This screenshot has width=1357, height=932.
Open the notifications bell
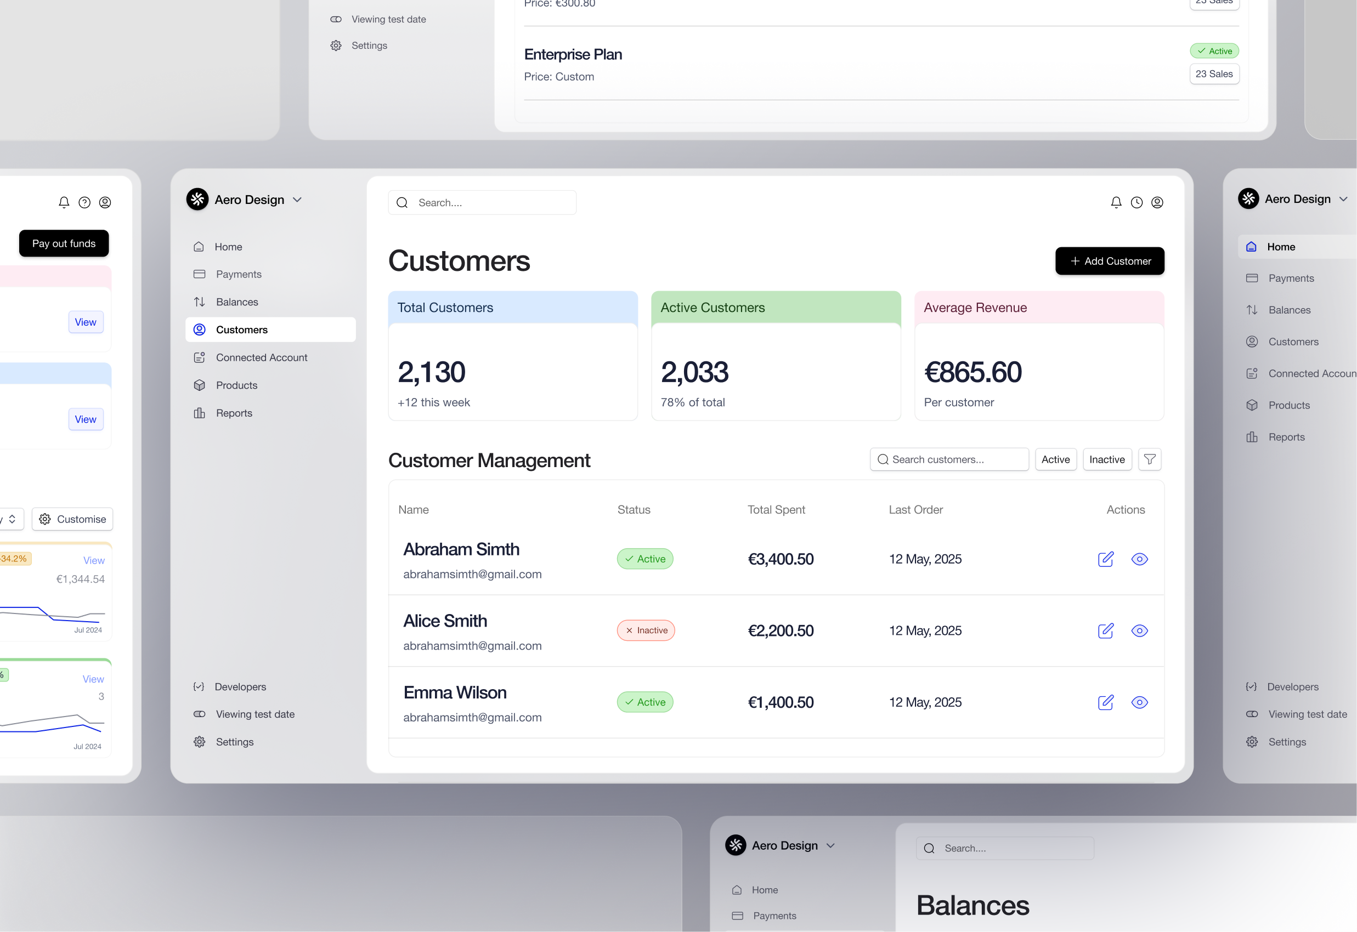1116,202
